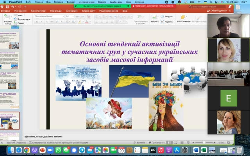Open the Слайд-шоу menu in menu bar
Viewport: 250px width, 156px height.
116,2
